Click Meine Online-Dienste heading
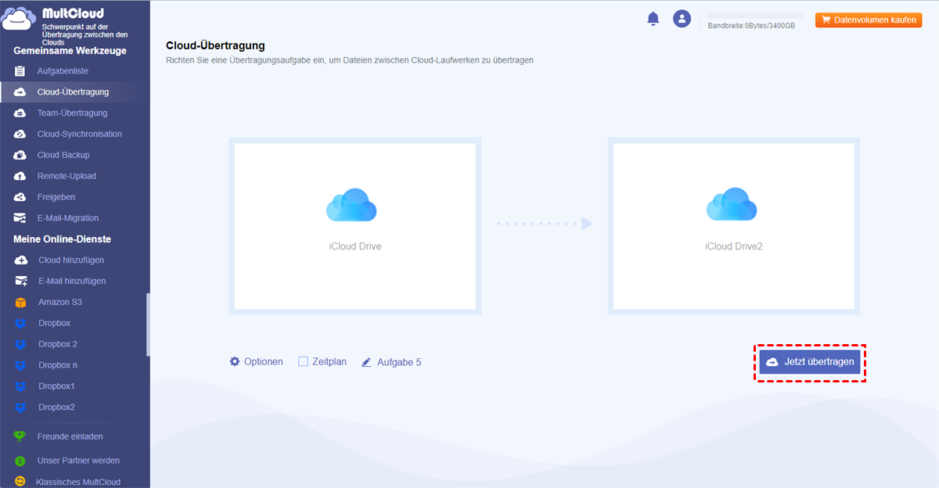 pyautogui.click(x=63, y=239)
